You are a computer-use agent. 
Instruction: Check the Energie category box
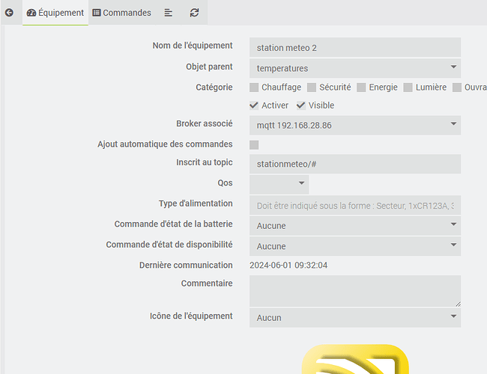pyautogui.click(x=361, y=88)
